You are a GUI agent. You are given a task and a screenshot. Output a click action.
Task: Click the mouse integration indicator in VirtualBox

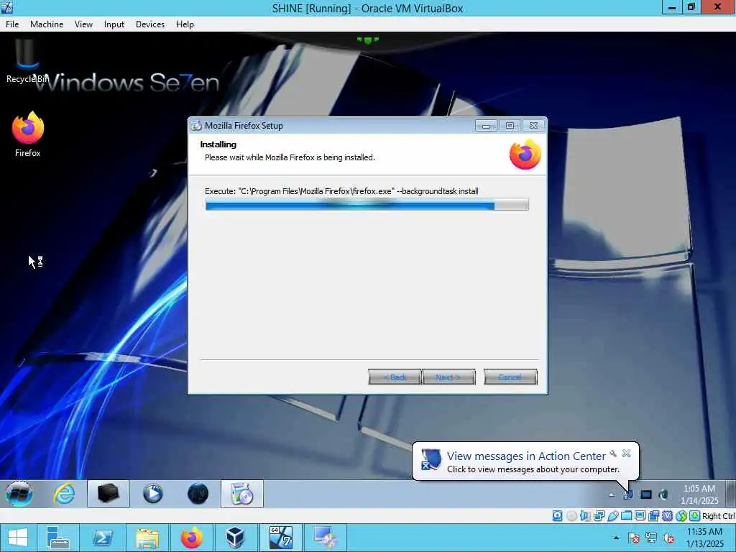click(x=681, y=516)
